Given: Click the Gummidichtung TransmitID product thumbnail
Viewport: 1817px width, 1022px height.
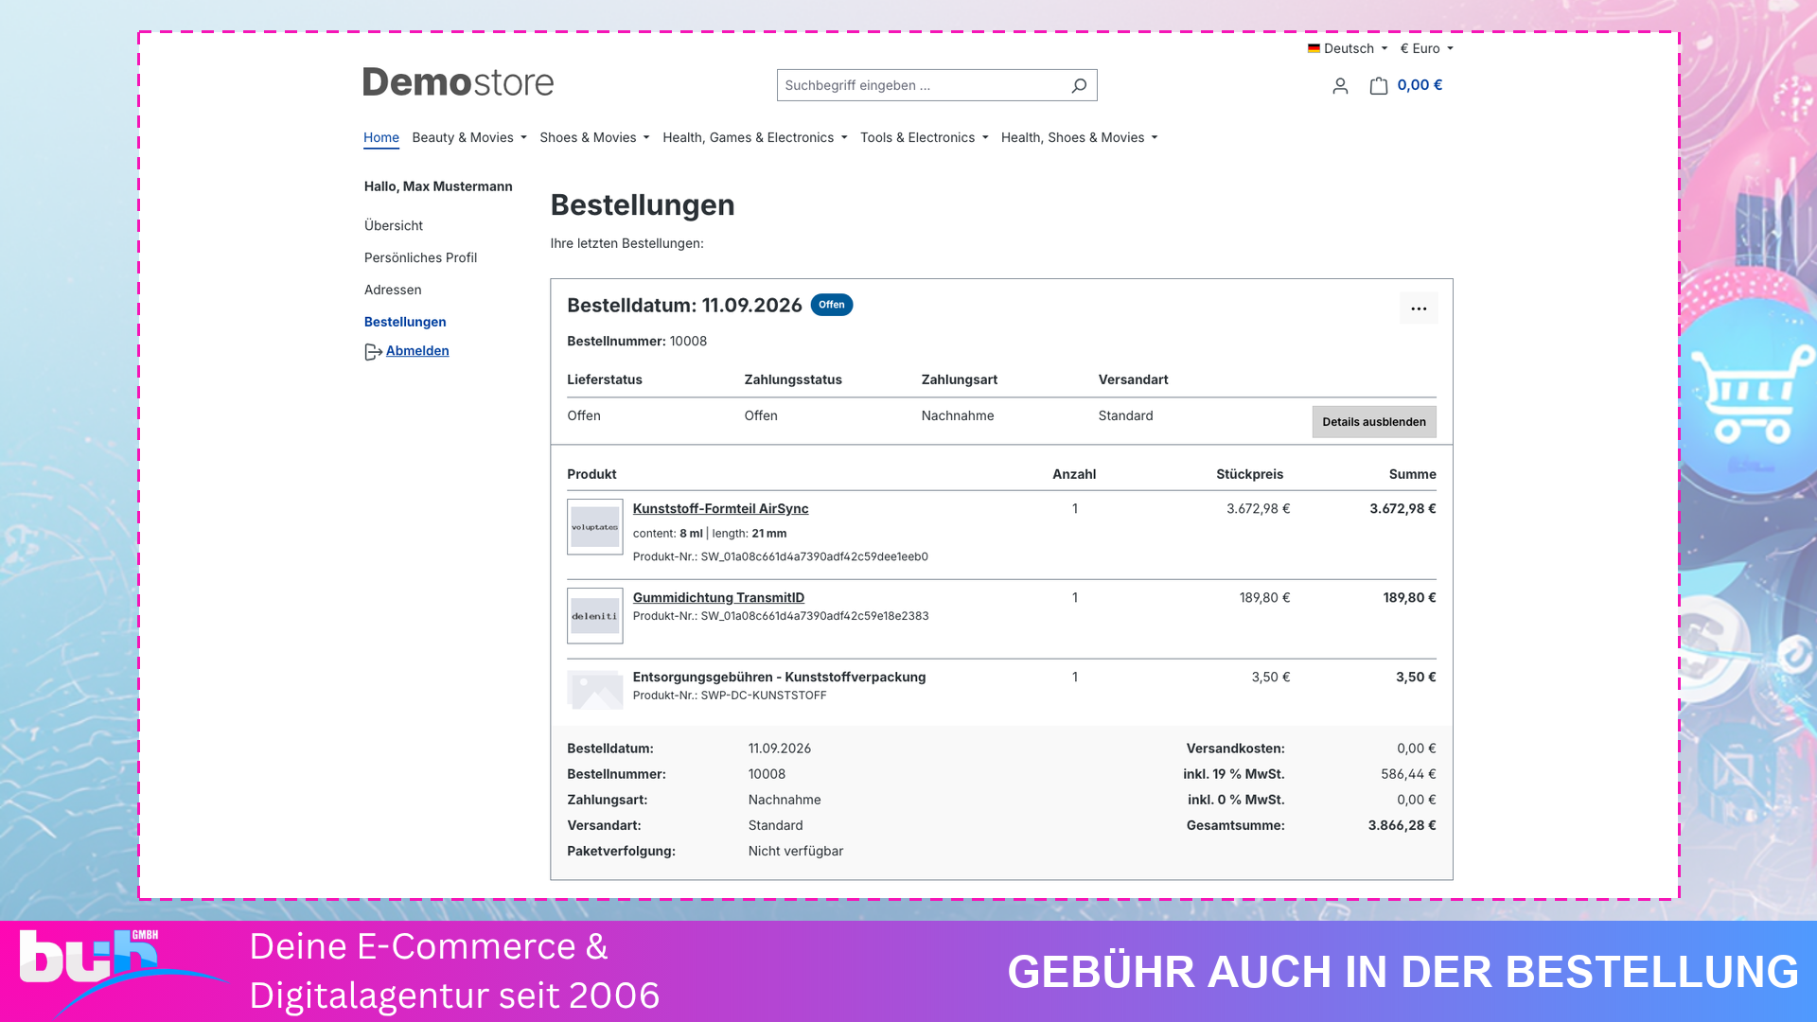Looking at the screenshot, I should [x=595, y=616].
